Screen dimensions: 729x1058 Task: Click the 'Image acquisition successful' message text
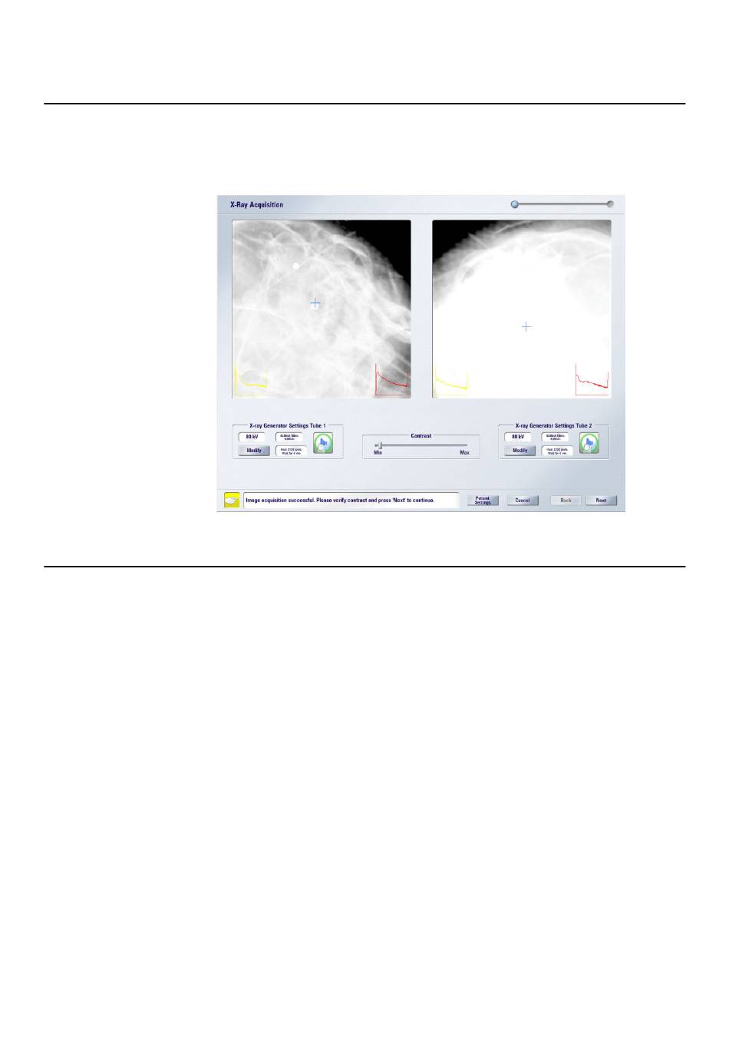point(340,500)
